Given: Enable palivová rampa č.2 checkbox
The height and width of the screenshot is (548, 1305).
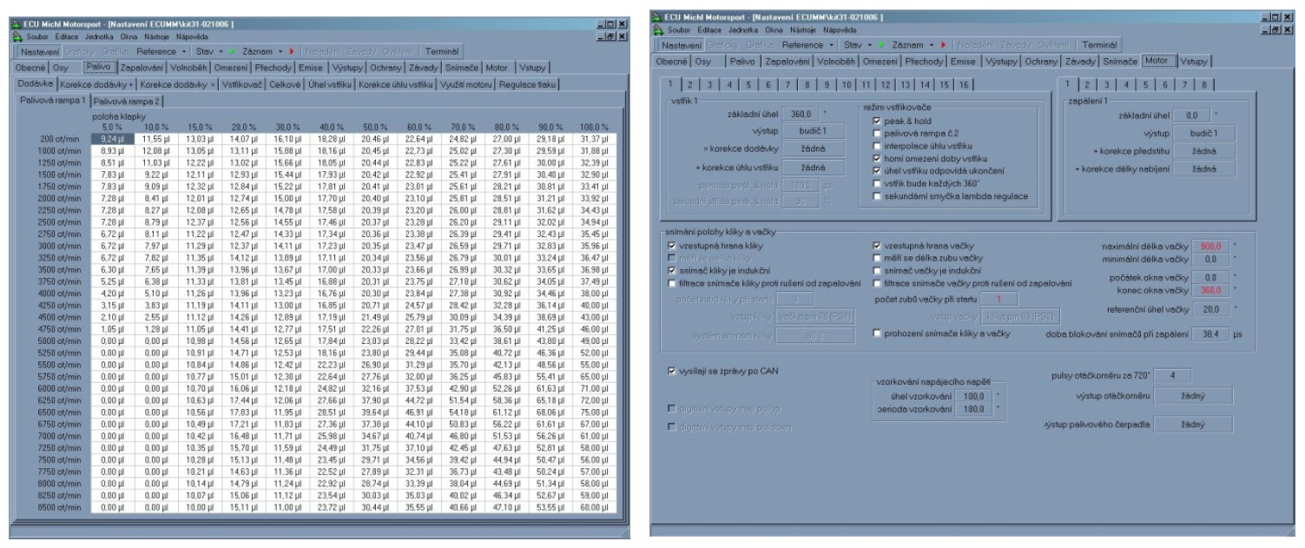Looking at the screenshot, I should tap(876, 133).
